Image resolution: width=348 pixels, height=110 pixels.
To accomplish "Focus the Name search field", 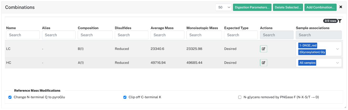I will [x=23, y=35].
